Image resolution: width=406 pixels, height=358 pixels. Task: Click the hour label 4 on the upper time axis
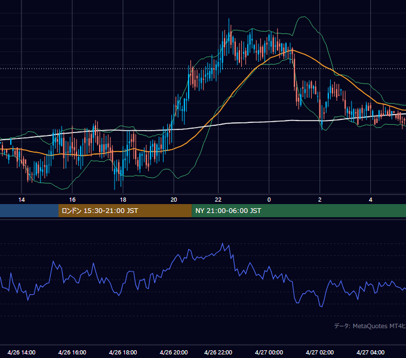point(371,200)
